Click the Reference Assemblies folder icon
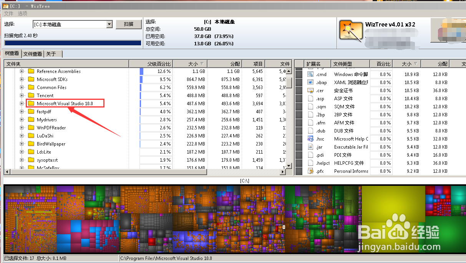The image size is (466, 263). pos(31,71)
